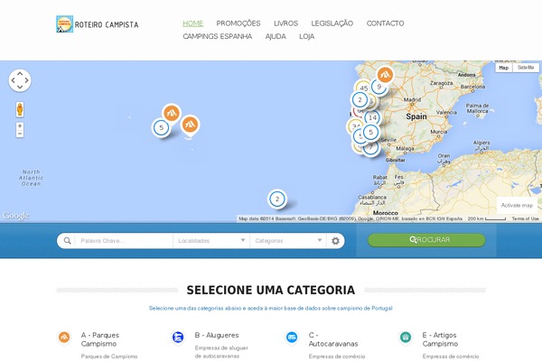The height and width of the screenshot is (361, 542).
Task: Open the CAMPINGS ESPANHA menu item
Action: [x=218, y=37]
